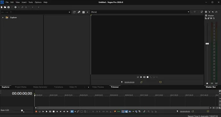Open a project with the folder icon
221x117 pixels.
tap(5, 7)
